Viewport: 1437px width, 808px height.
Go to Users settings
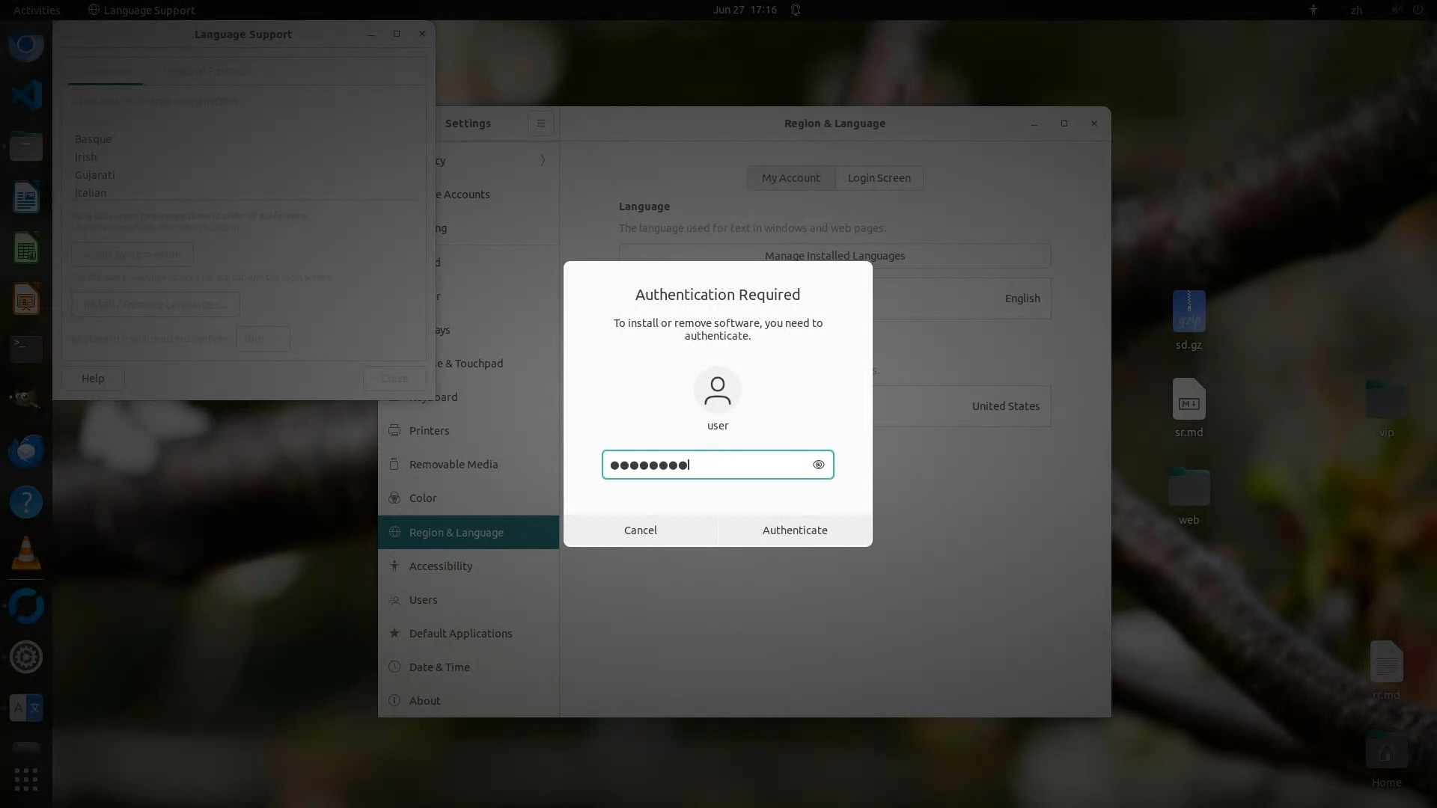(x=423, y=600)
